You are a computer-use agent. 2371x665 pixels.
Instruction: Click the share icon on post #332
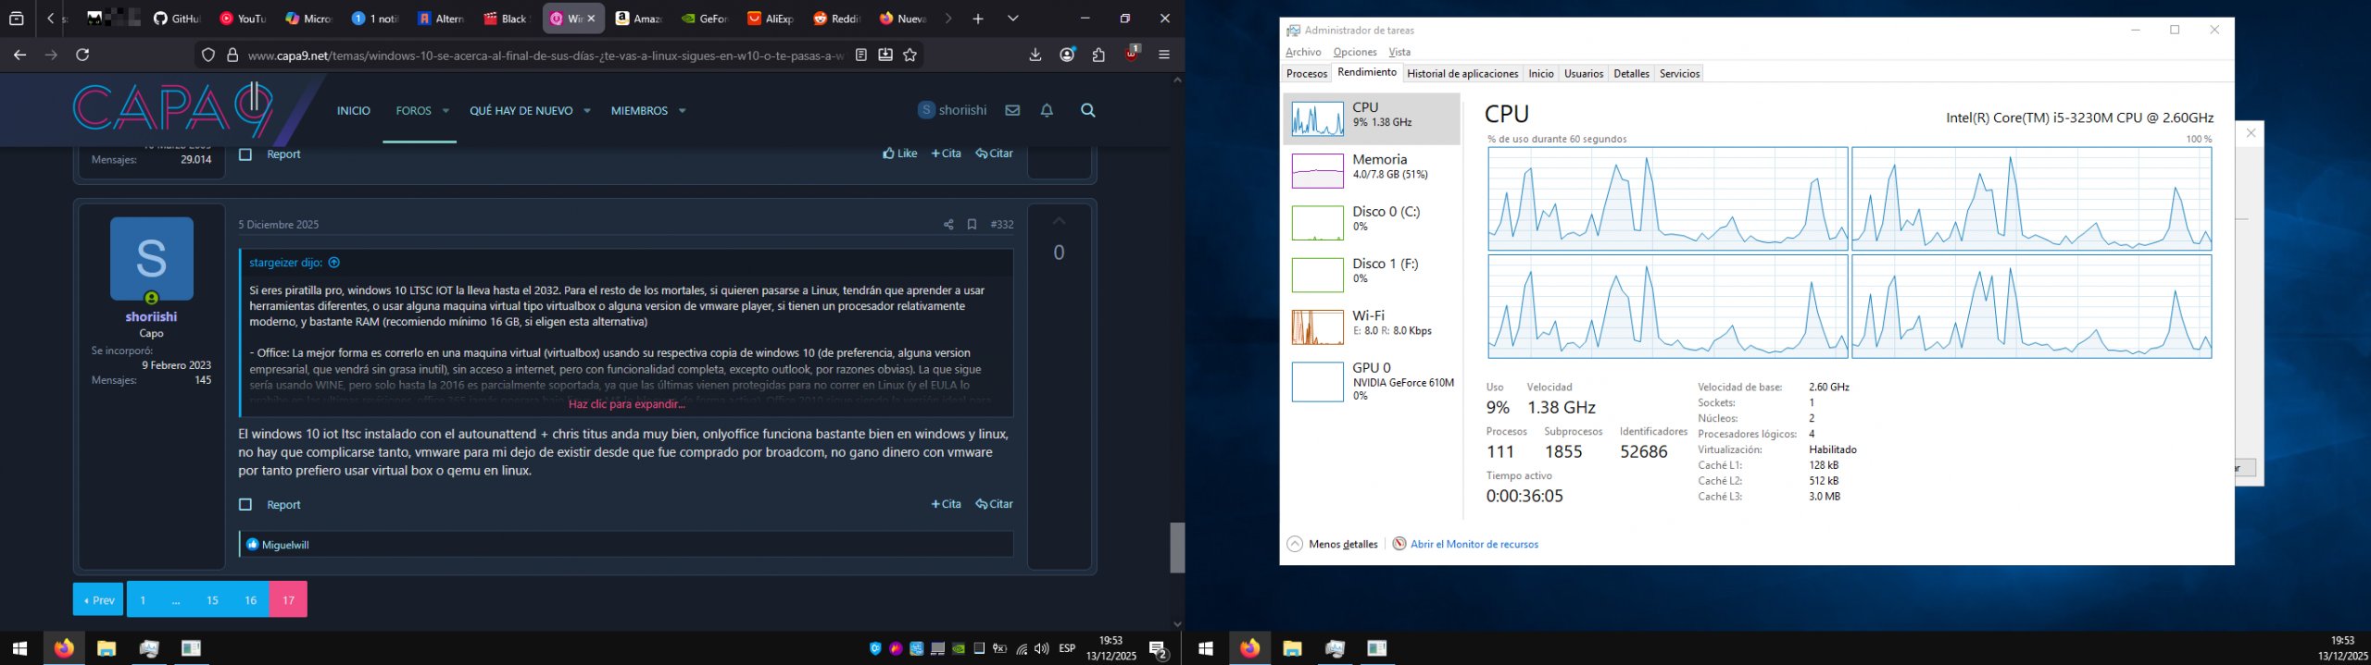[x=947, y=225]
